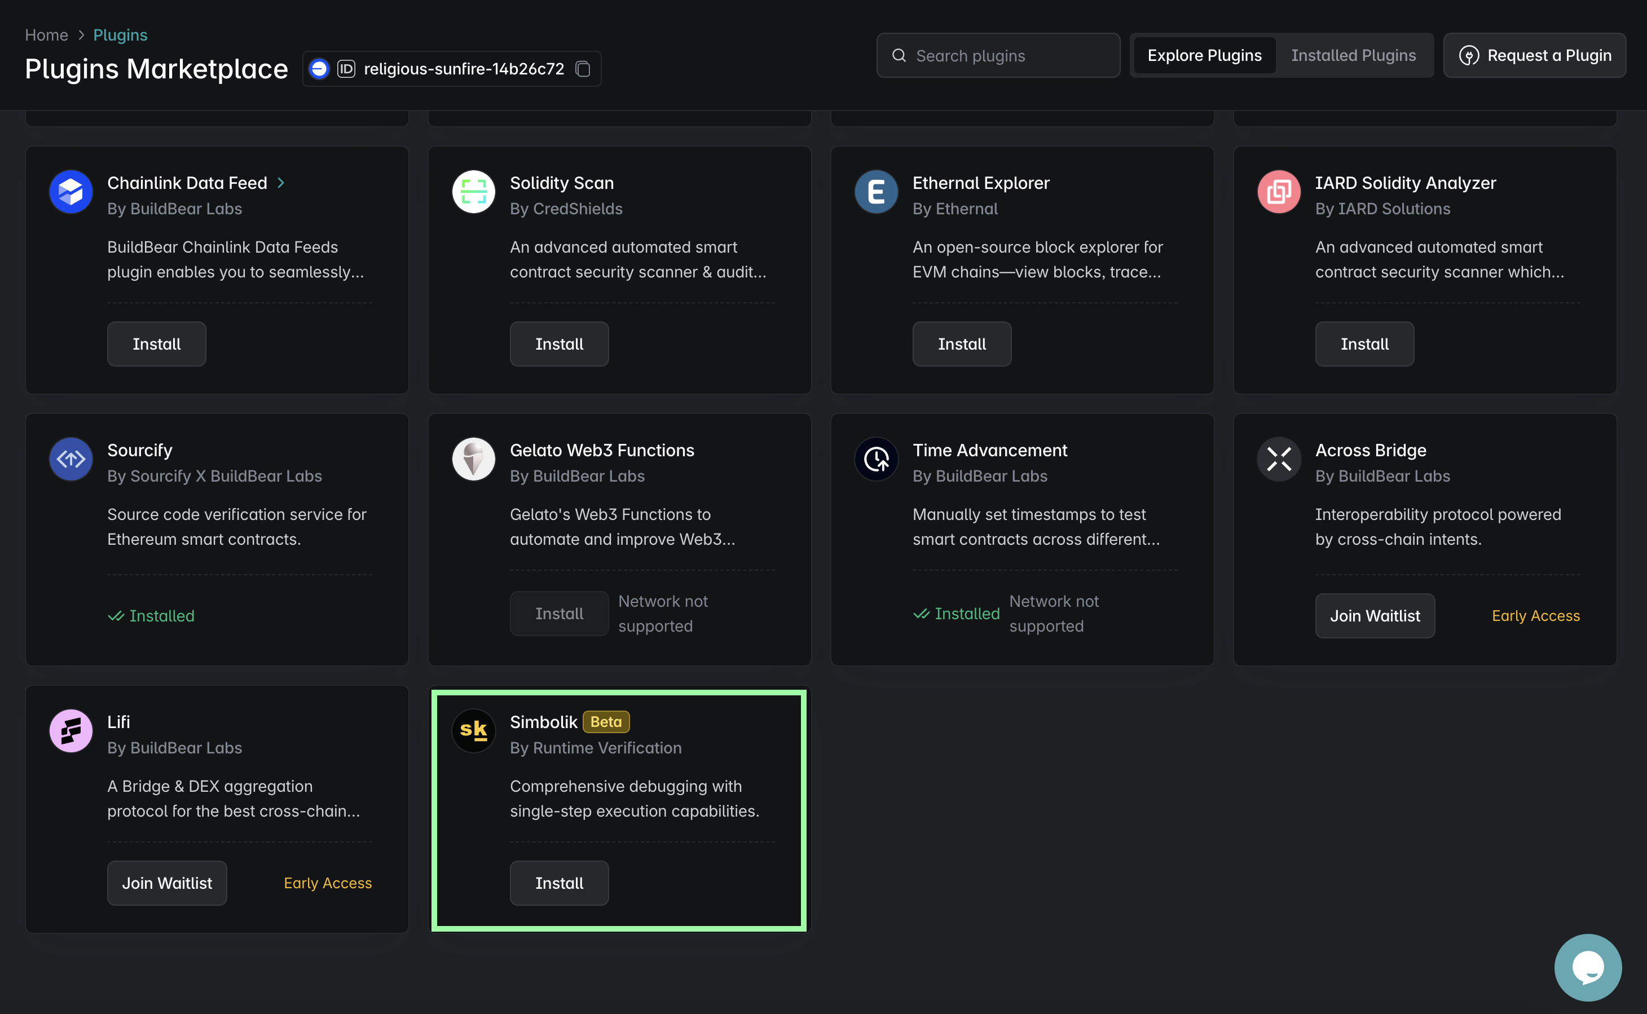The width and height of the screenshot is (1647, 1014).
Task: Install the IARD Solidity Analyzer plugin
Action: [1364, 344]
